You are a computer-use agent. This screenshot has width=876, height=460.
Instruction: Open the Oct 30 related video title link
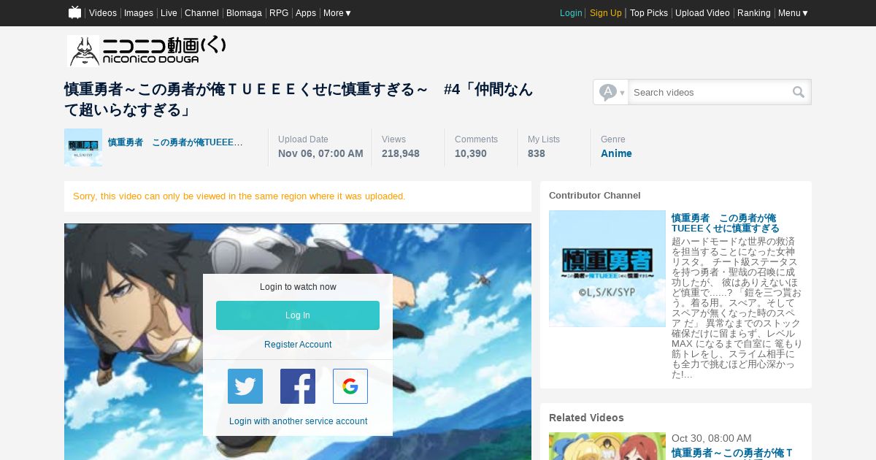pyautogui.click(x=732, y=453)
